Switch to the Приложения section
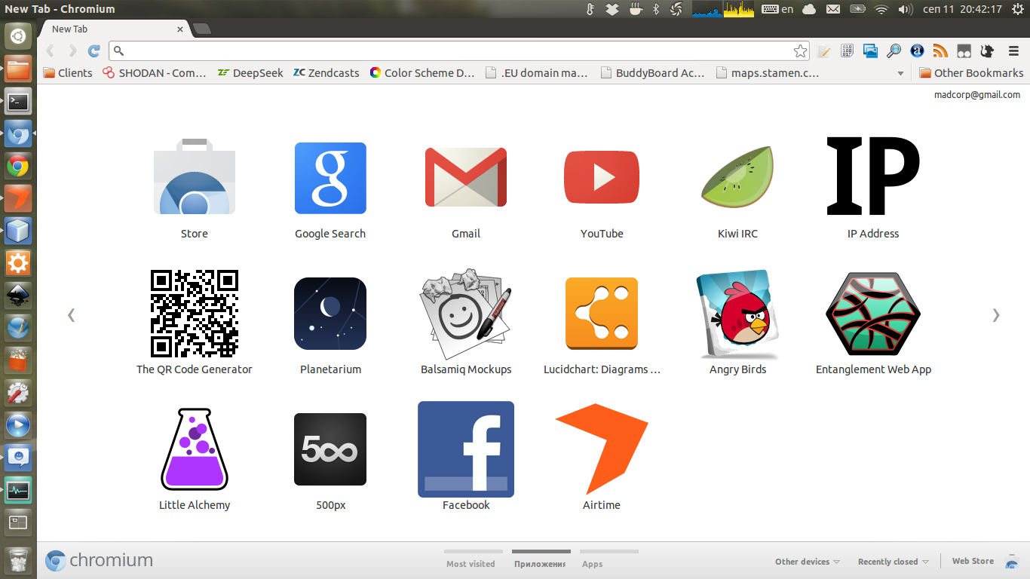The image size is (1030, 579). click(540, 559)
